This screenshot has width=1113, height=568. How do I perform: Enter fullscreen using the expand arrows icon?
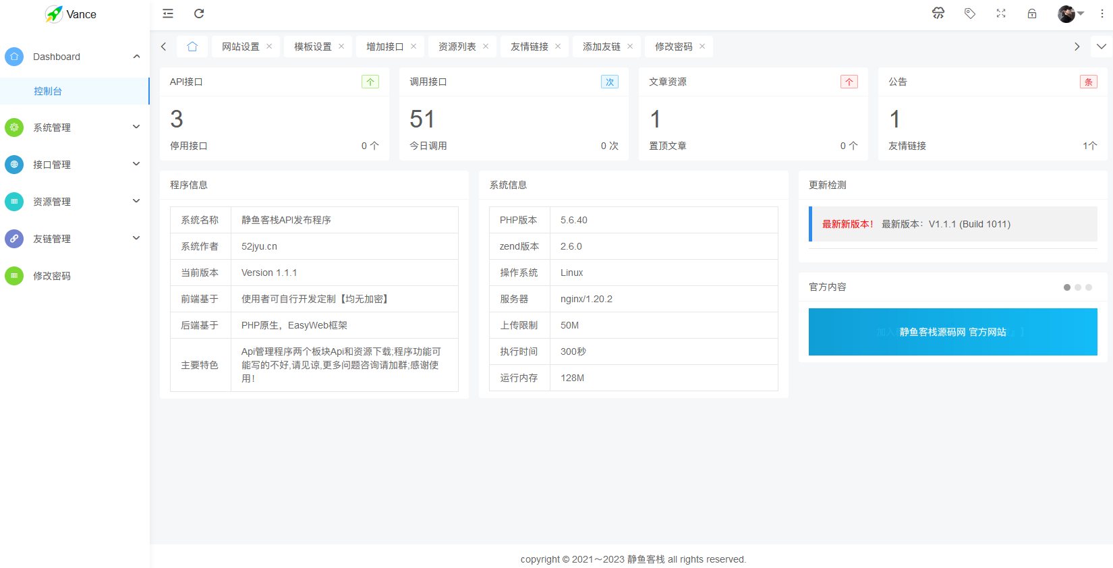pos(1001,13)
